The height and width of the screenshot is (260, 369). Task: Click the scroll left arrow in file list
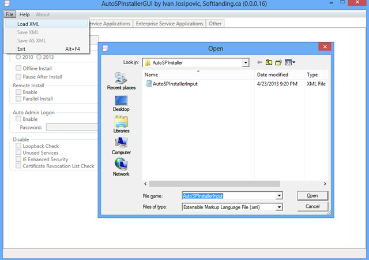(x=145, y=184)
